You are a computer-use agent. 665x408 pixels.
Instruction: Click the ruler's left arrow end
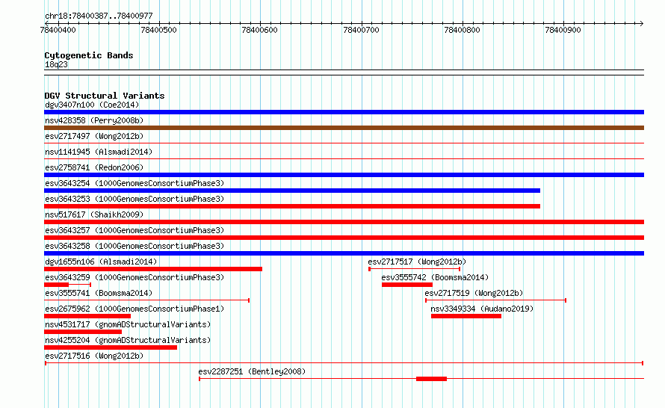tap(46, 23)
